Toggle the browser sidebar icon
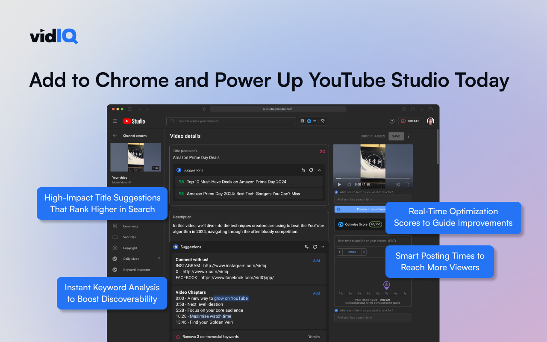This screenshot has height=342, width=547. coord(130,109)
